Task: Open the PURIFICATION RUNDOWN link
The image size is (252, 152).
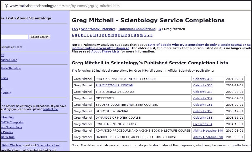Action: coord(114,85)
